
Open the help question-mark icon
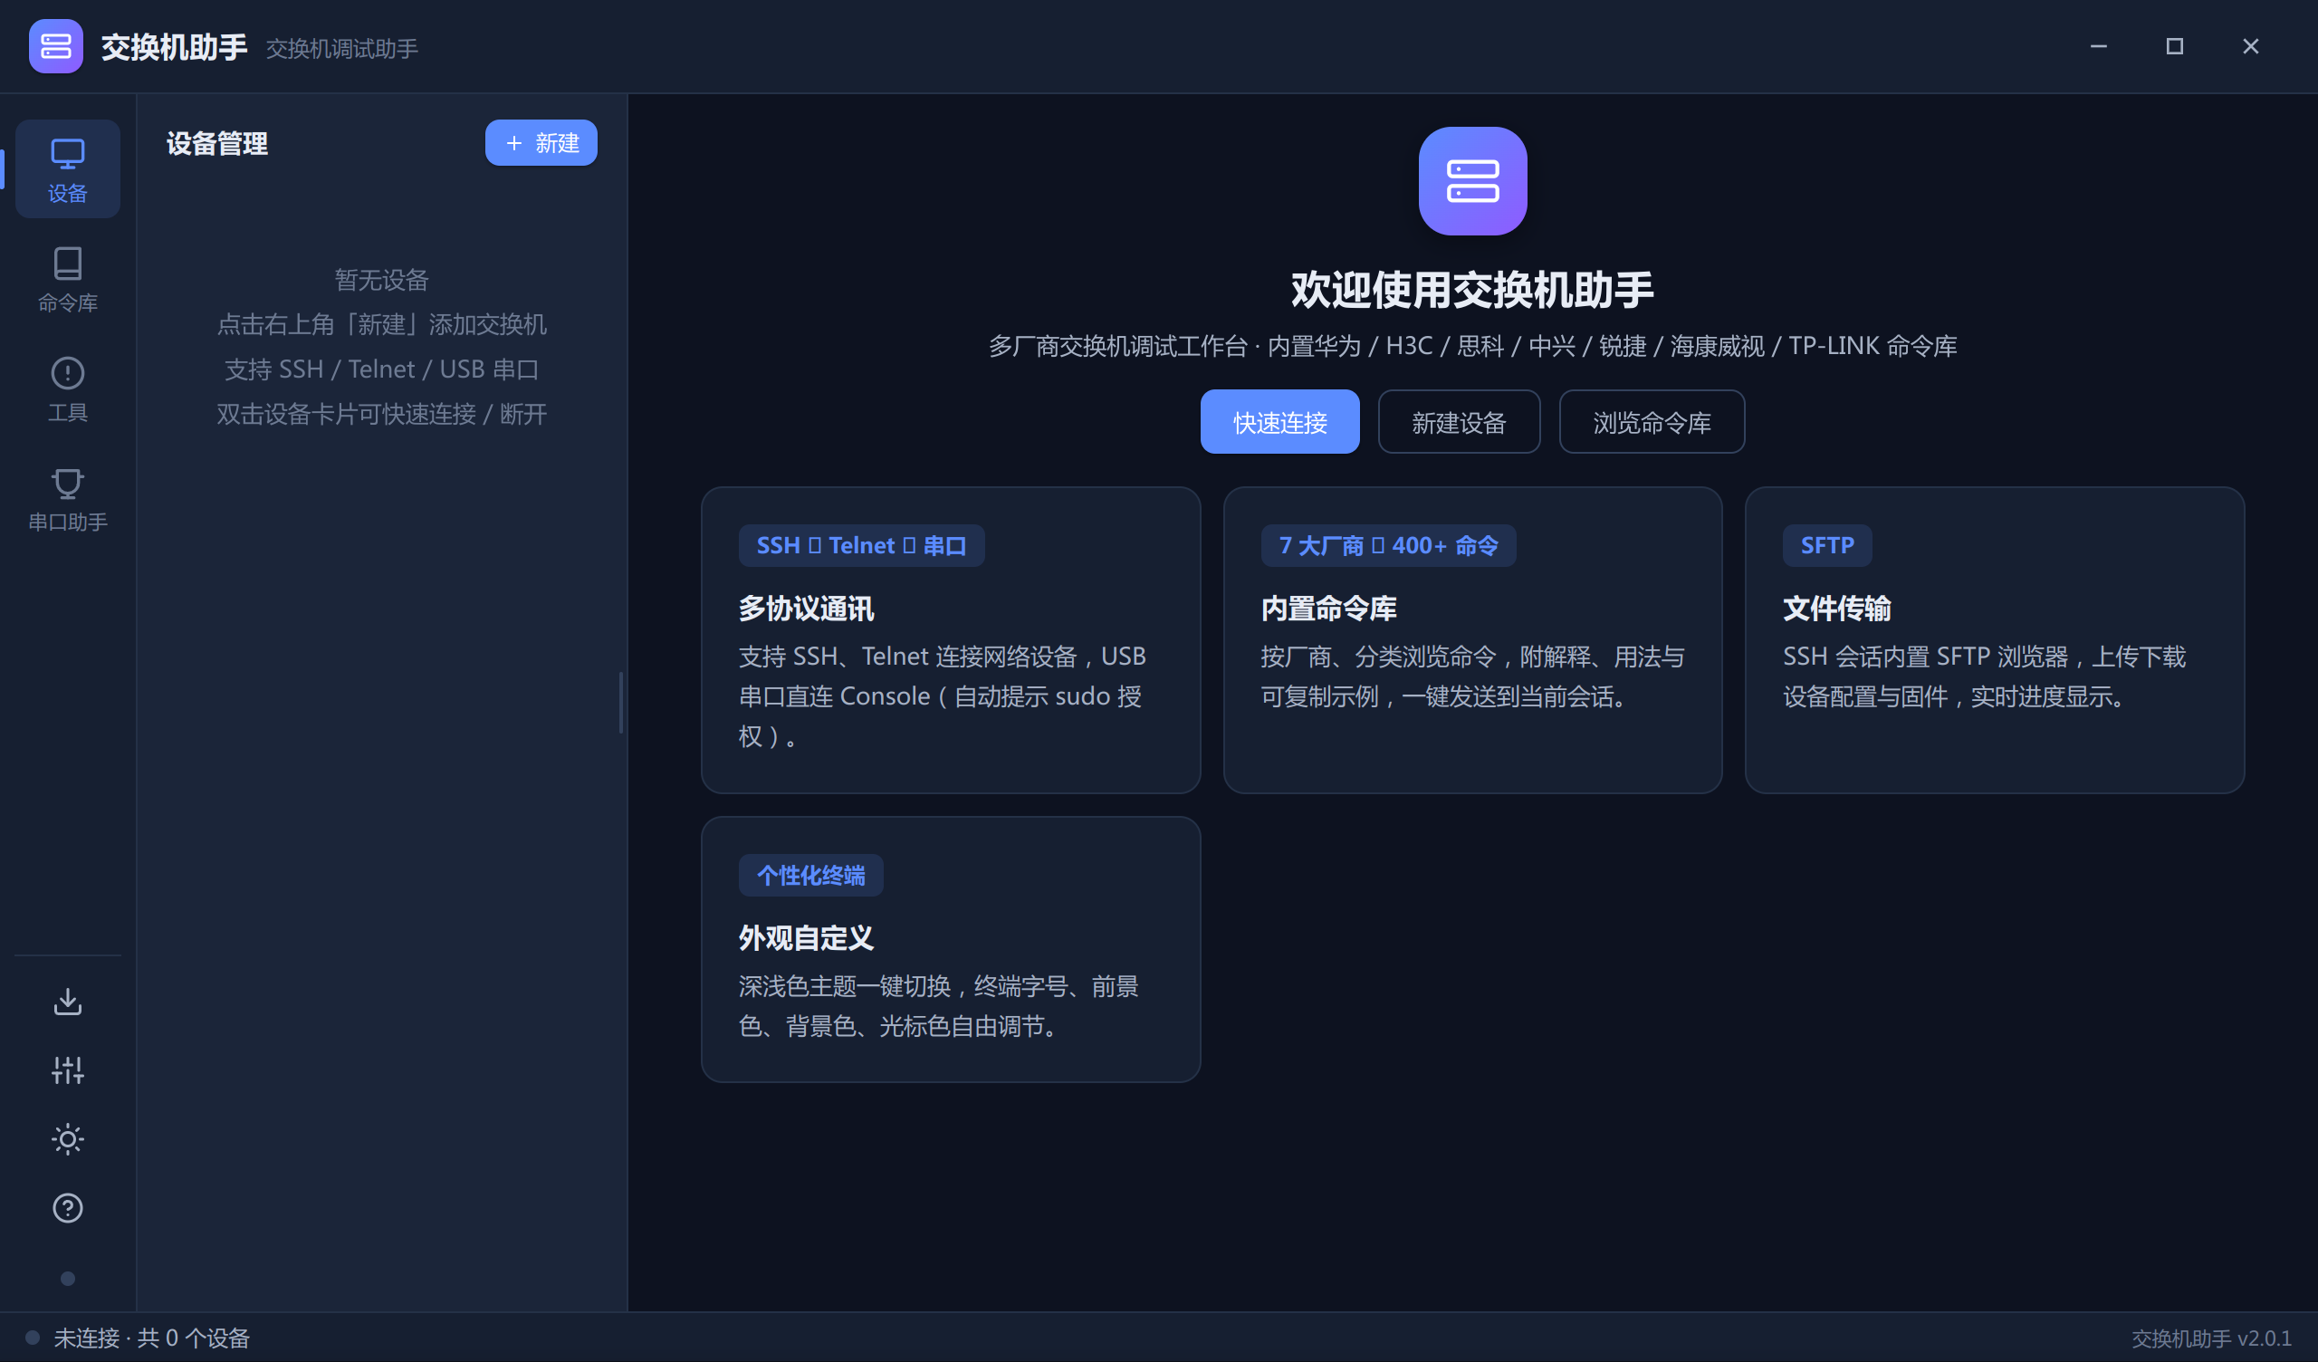(67, 1208)
